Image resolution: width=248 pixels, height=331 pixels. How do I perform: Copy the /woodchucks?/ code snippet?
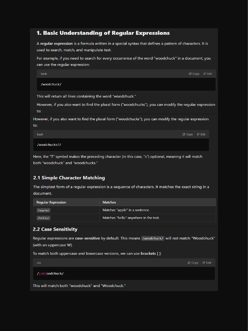click(188, 134)
